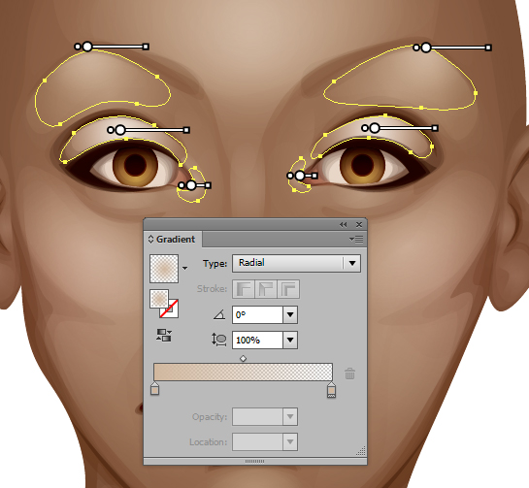Click the gradient fill preview thumbnail
Viewport: 529px width, 488px height.
164,269
